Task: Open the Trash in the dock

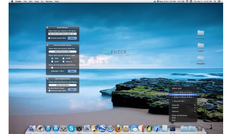Action: coord(200,128)
